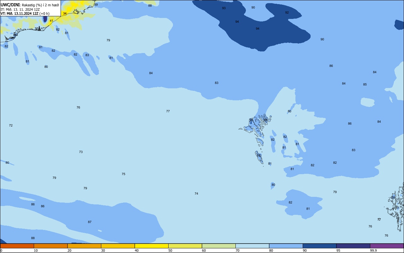Click the VT valid time line
The image size is (404, 253).
coord(25,14)
